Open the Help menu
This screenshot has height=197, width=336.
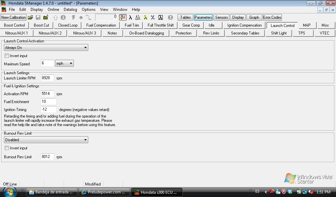point(136,10)
